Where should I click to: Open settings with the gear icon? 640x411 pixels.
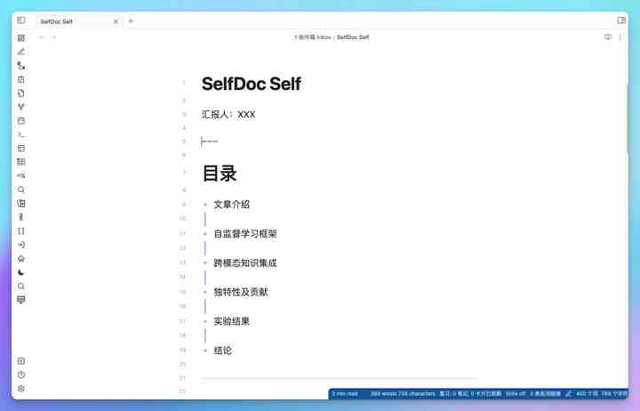click(21, 389)
